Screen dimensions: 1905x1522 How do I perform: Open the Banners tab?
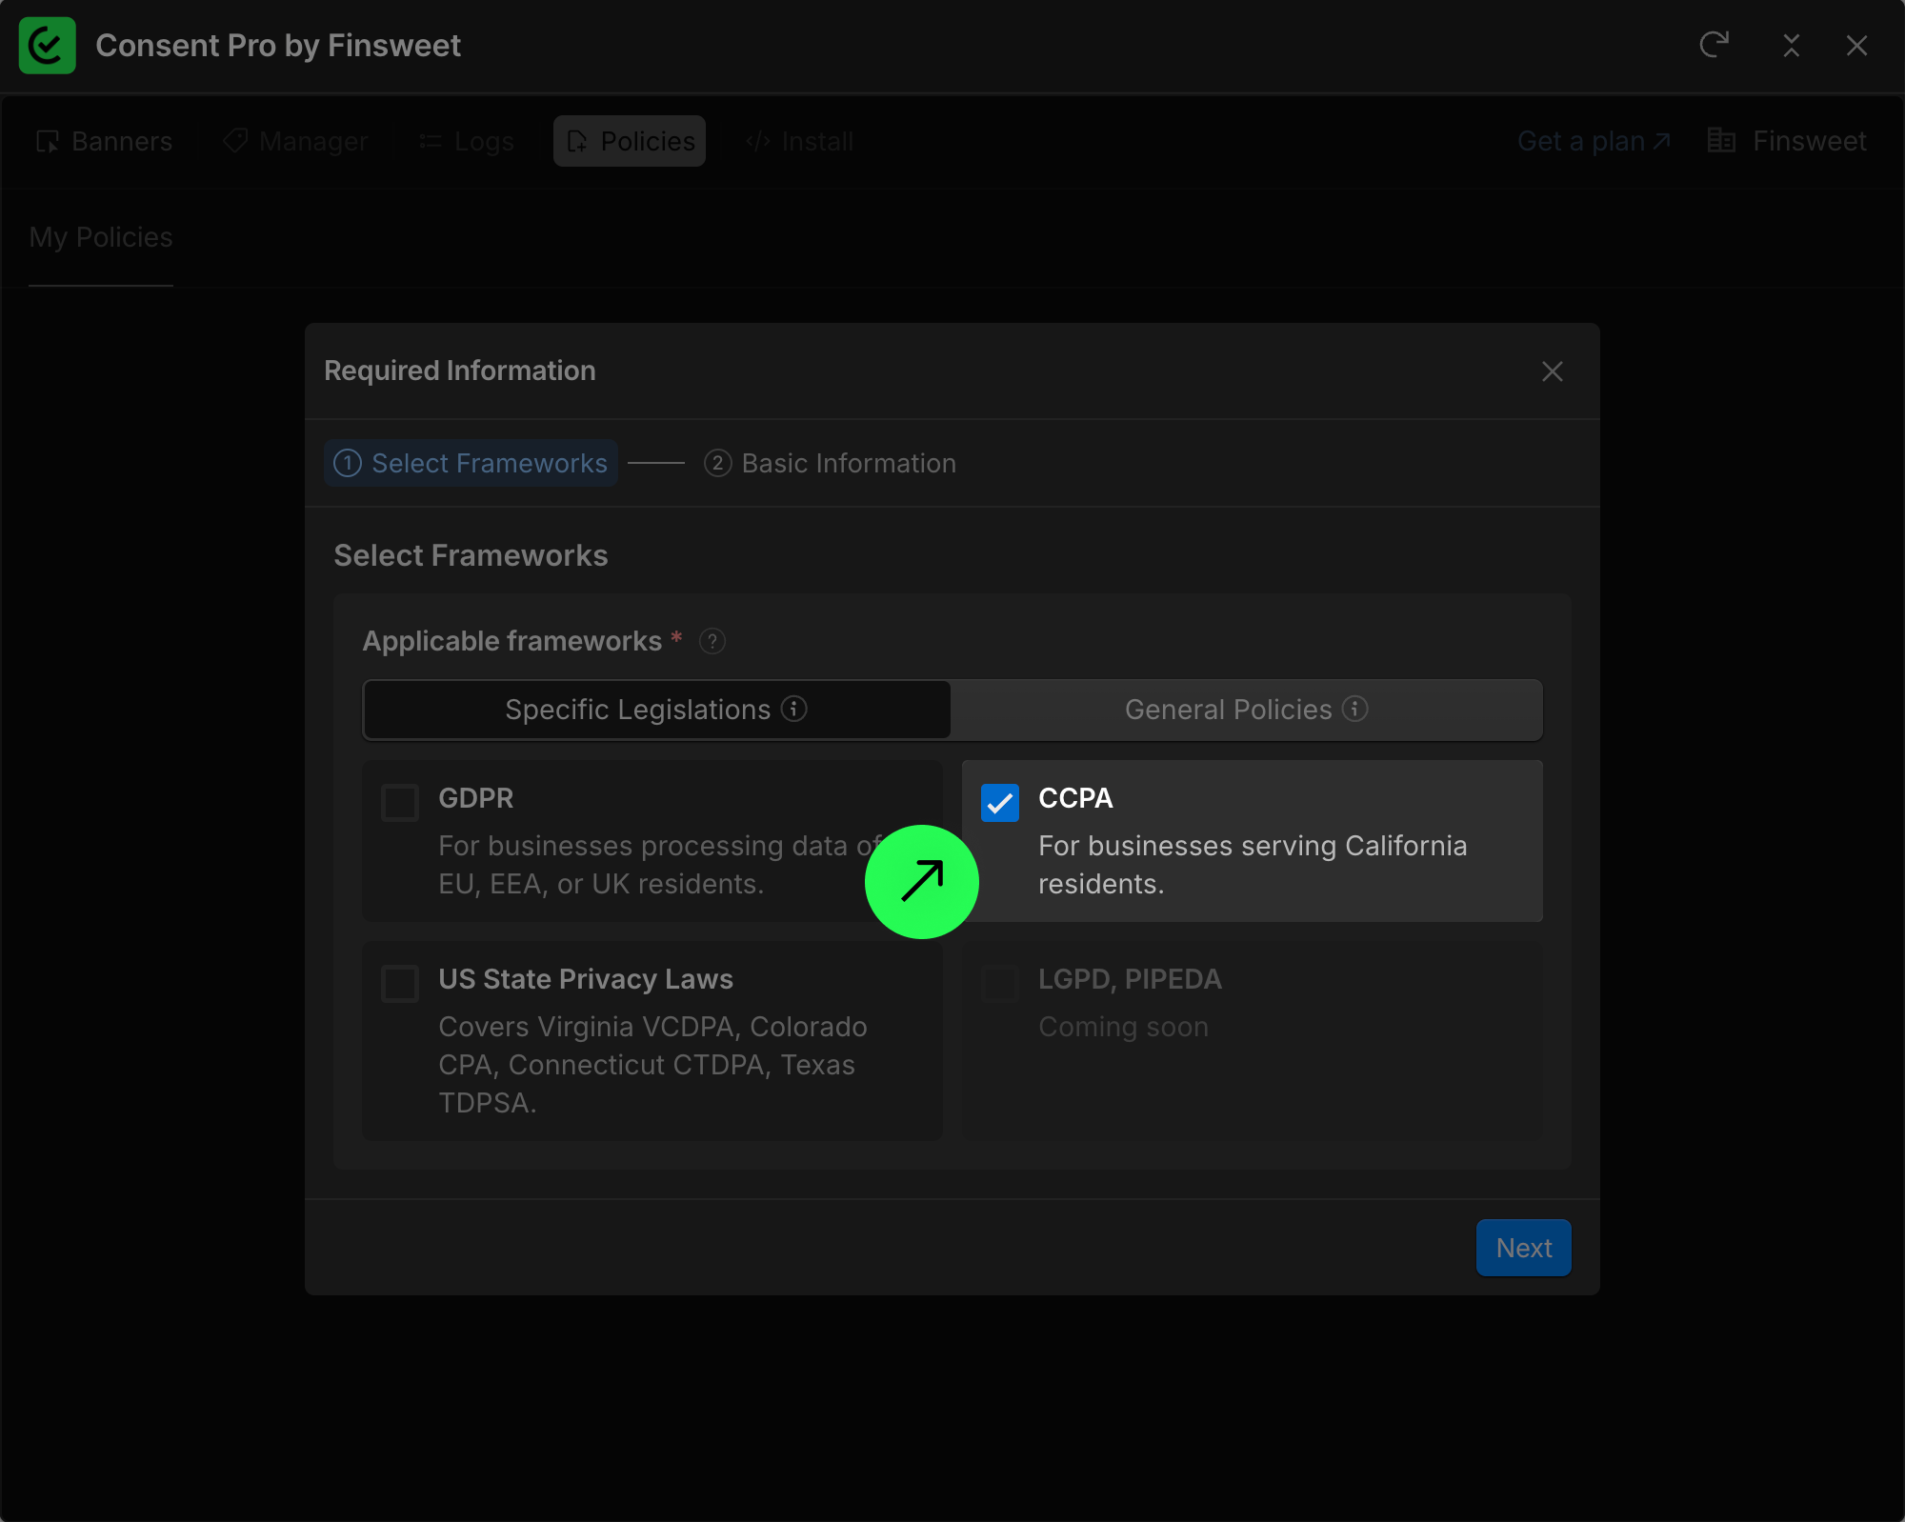tap(105, 141)
